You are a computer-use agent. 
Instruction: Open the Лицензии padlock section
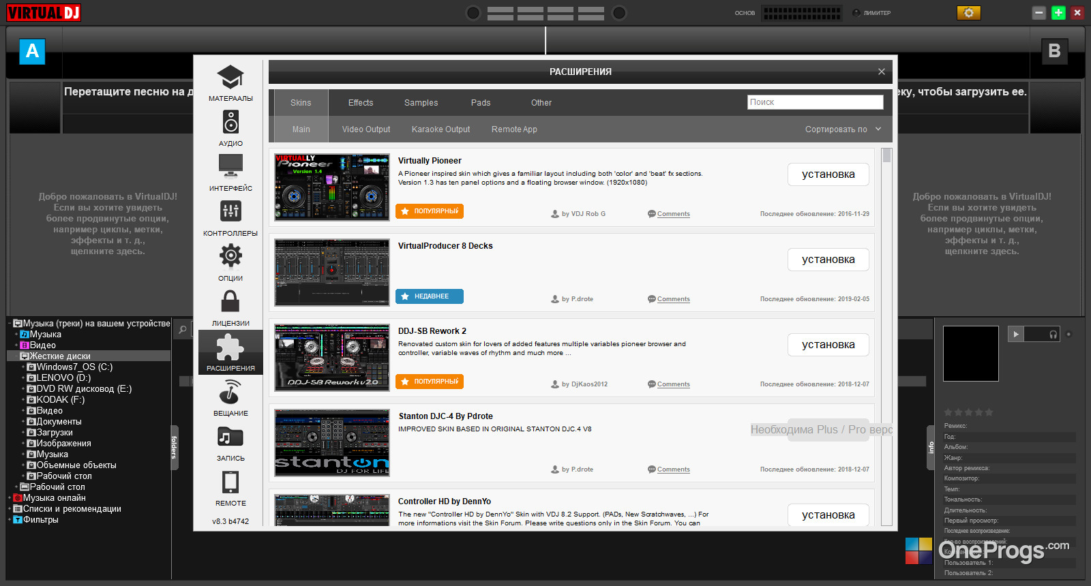(x=230, y=308)
